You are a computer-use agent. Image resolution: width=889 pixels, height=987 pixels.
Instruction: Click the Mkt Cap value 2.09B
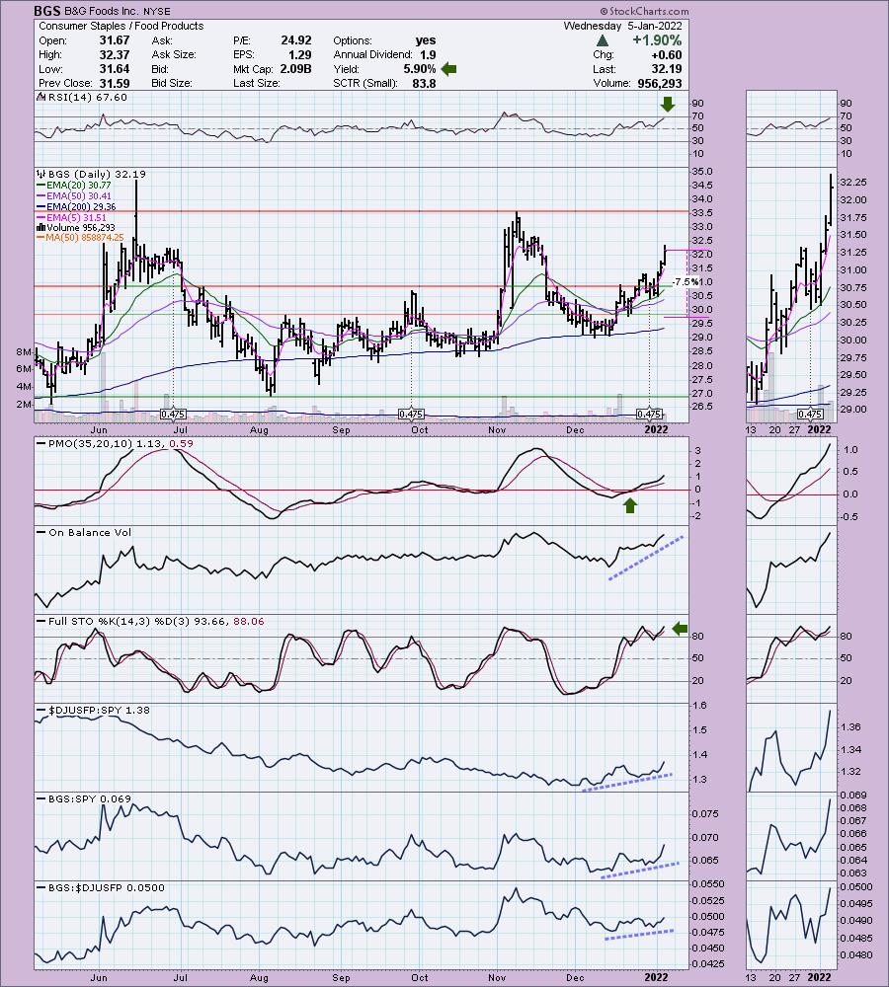coord(295,69)
